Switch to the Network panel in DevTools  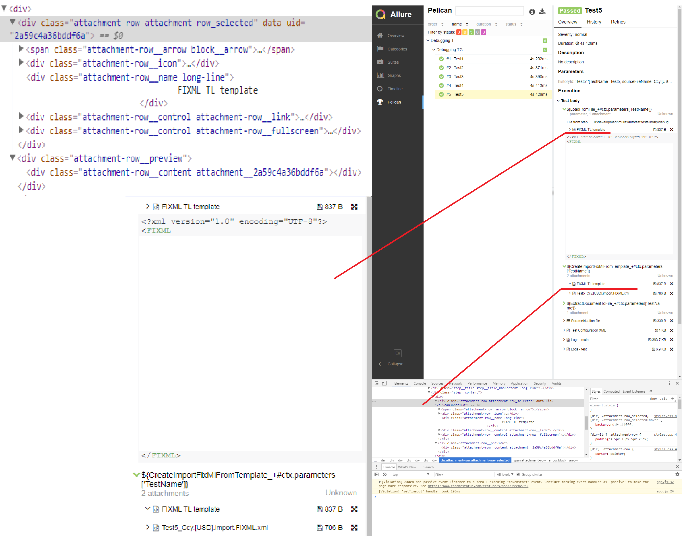click(x=455, y=383)
